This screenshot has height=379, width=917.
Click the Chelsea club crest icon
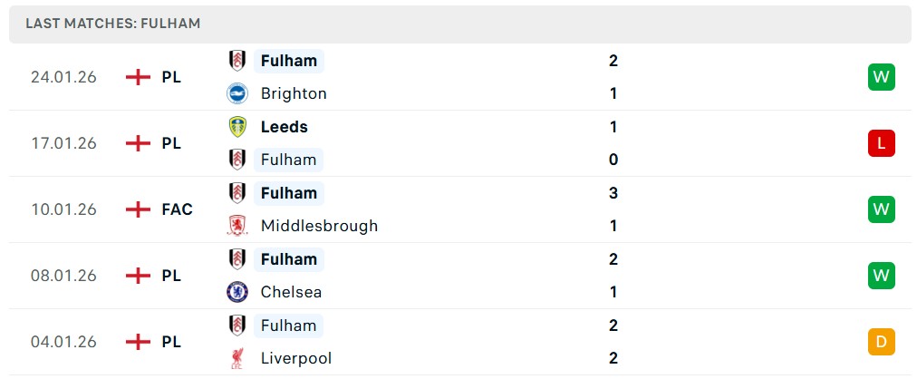point(237,292)
